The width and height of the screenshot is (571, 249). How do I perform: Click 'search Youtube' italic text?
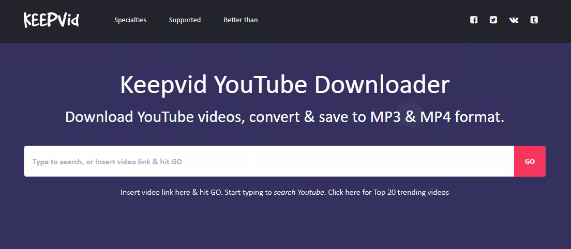tap(298, 192)
